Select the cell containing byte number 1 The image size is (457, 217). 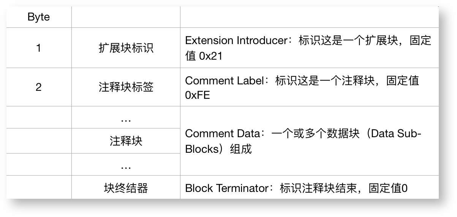click(39, 48)
